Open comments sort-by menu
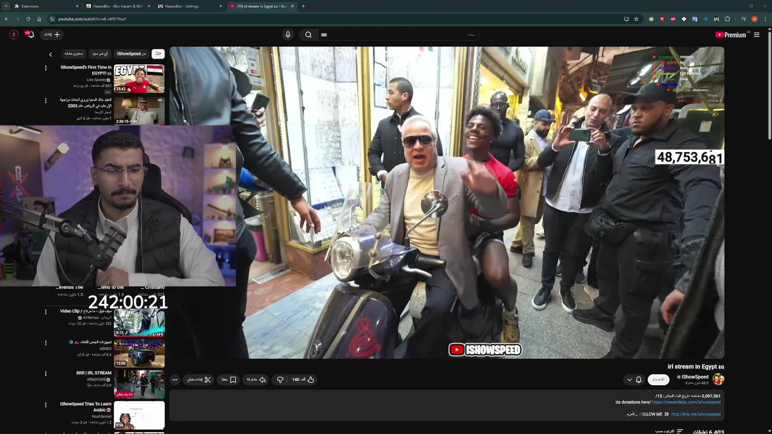Screen dimensions: 772x434 (669, 432)
